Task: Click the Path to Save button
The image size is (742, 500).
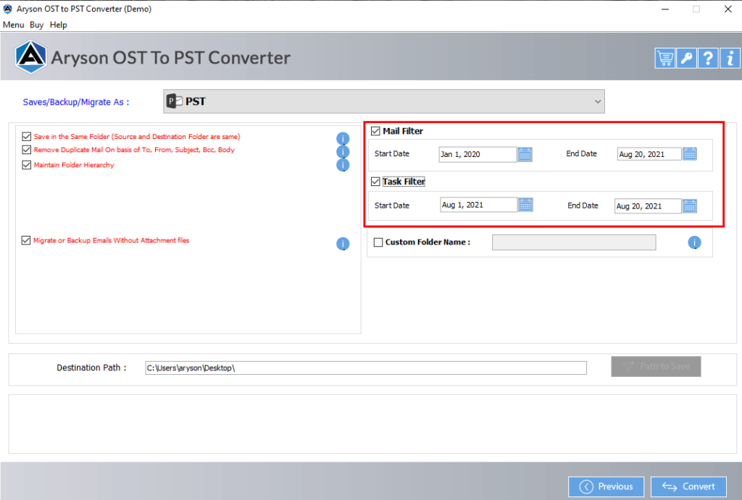Action: pyautogui.click(x=656, y=366)
